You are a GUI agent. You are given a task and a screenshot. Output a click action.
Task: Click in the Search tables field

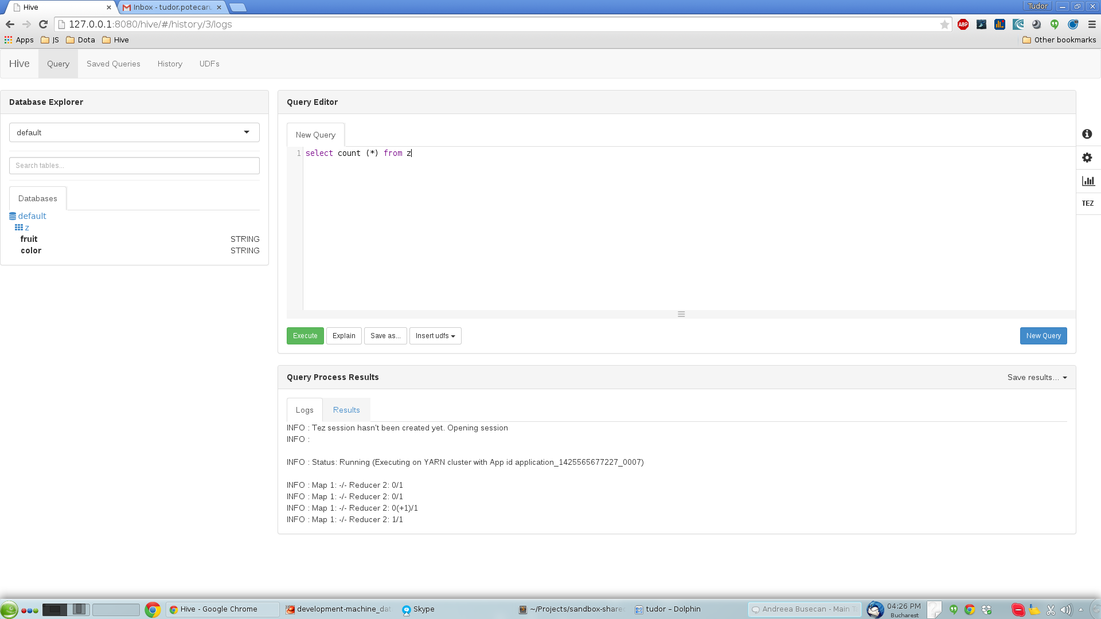pos(134,166)
